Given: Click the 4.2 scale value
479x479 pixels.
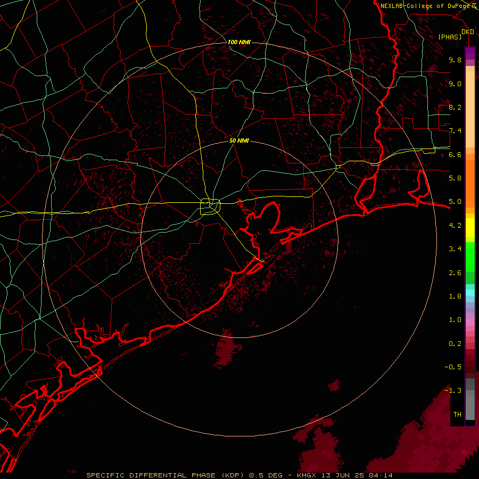Looking at the screenshot, I should [x=455, y=226].
